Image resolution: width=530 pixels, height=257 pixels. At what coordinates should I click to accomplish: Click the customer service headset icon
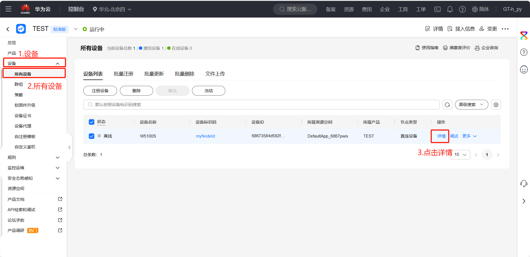point(524,183)
